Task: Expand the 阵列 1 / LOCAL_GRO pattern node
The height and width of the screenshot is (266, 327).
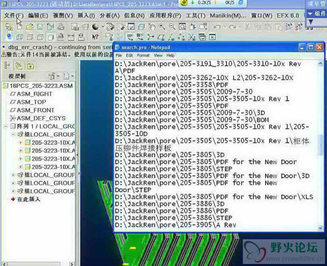Action: [6, 126]
